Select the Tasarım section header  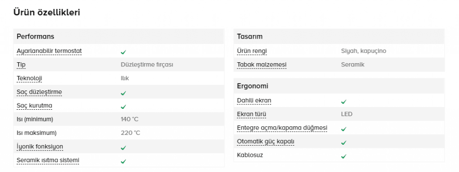pyautogui.click(x=339, y=37)
